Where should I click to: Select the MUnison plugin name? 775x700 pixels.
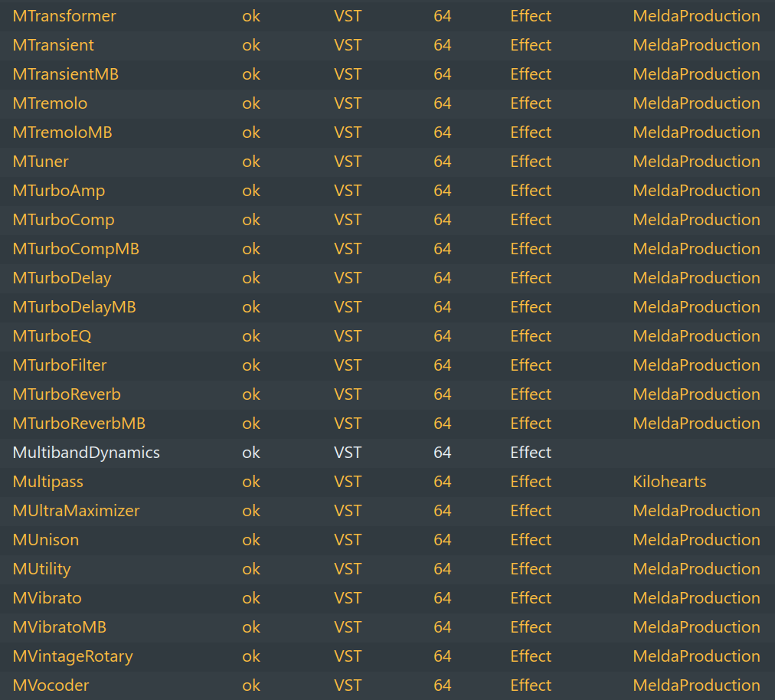click(46, 541)
